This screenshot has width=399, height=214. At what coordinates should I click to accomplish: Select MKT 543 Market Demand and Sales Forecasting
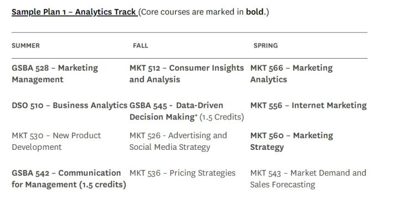(308, 179)
